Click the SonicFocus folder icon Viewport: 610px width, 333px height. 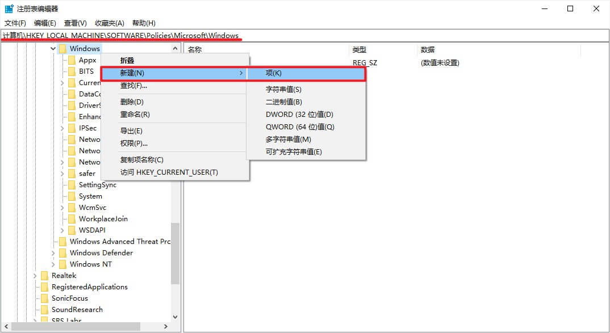(x=44, y=298)
